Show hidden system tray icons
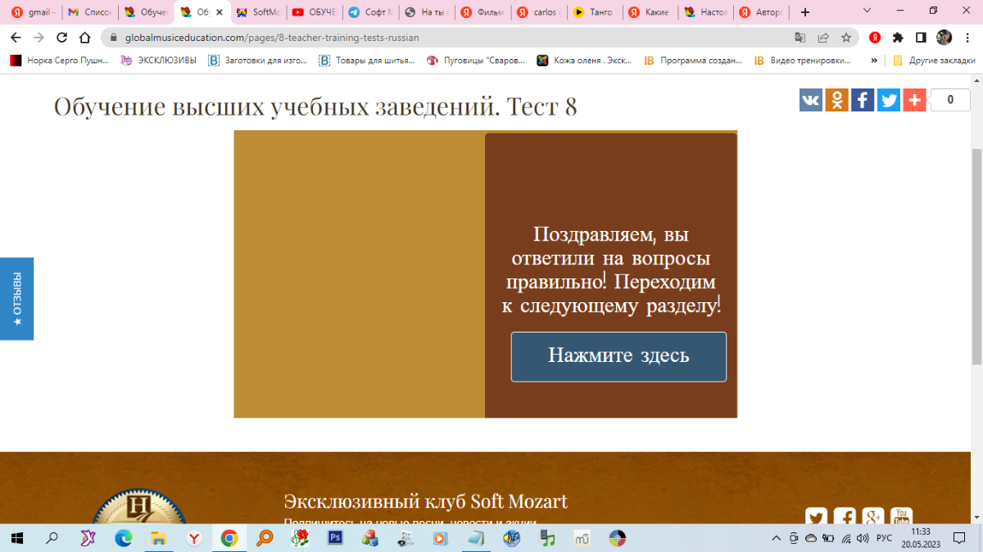Viewport: 983px width, 552px height. 777,538
